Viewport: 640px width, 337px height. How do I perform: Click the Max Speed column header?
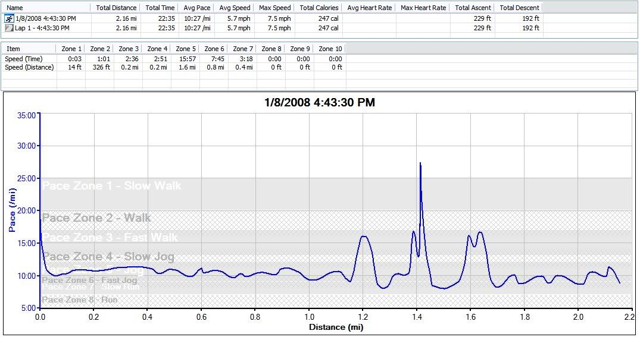(274, 8)
